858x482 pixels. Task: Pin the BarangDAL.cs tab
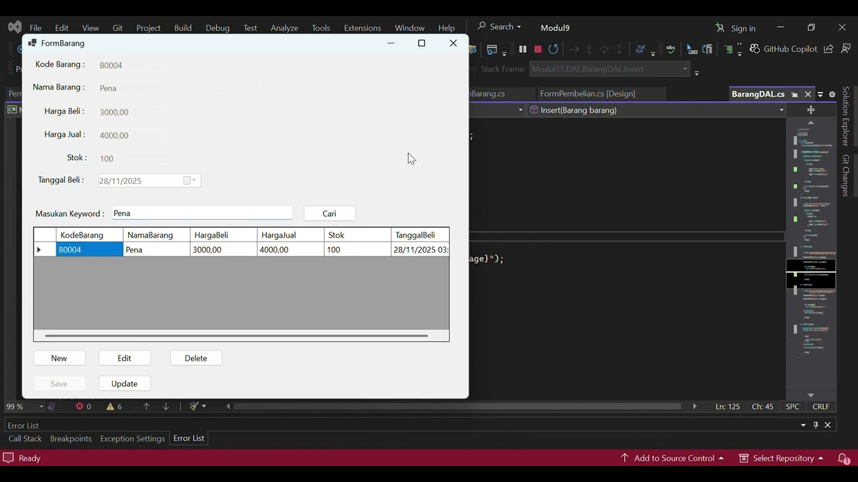click(795, 94)
